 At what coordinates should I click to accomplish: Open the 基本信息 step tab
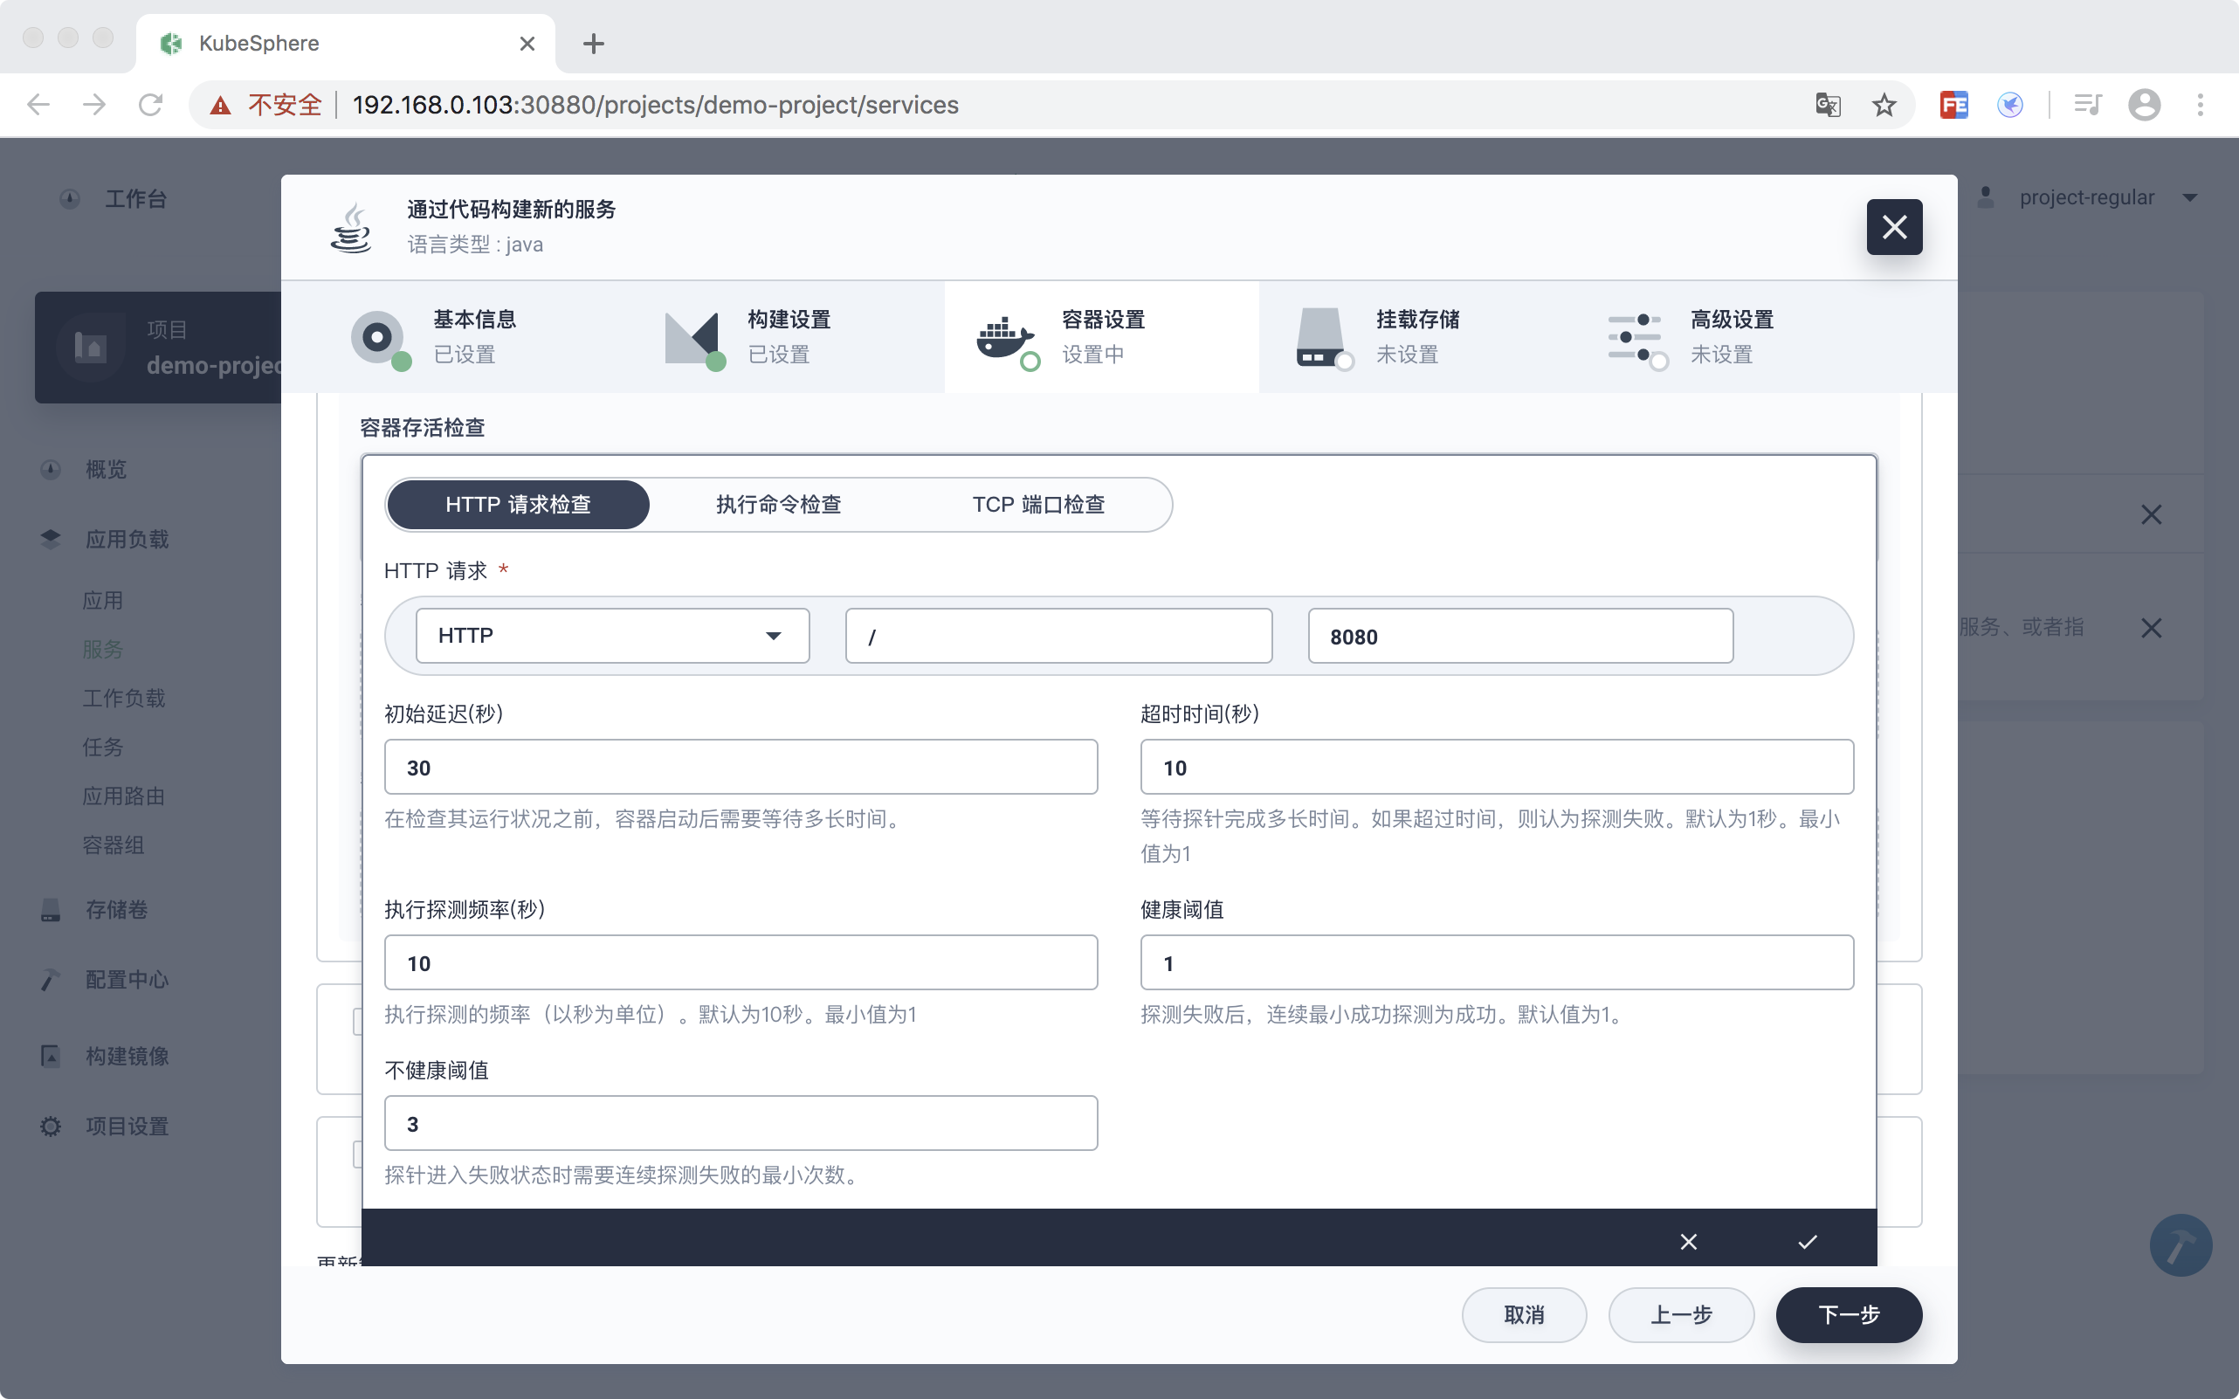pyautogui.click(x=475, y=337)
